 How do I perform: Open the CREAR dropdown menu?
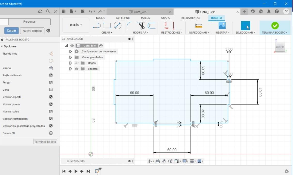[107, 32]
